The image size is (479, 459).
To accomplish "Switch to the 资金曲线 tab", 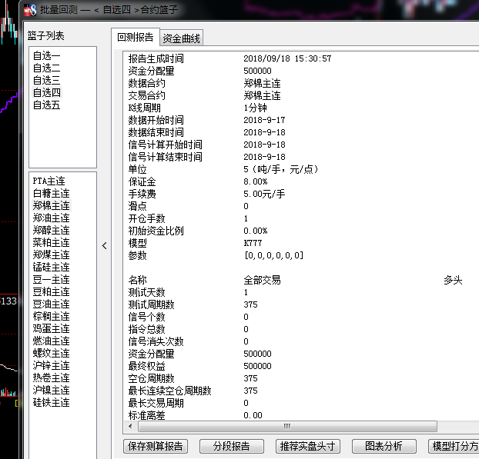I will (x=182, y=38).
